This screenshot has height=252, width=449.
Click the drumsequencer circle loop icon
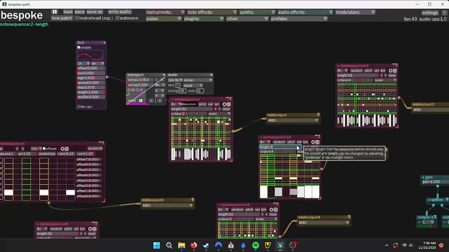pos(62,149)
